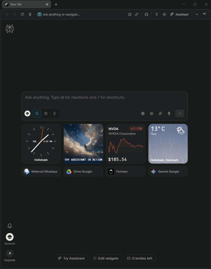Expand the chevron dropdown next to Assistant
The image size is (211, 269).
pos(197,14)
